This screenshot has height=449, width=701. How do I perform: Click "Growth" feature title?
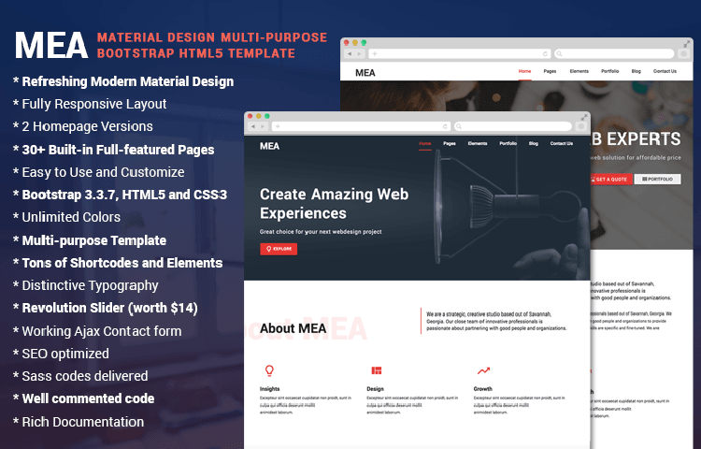(x=483, y=388)
